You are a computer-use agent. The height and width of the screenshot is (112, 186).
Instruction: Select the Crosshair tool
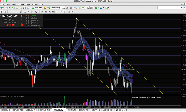coord(5,12)
